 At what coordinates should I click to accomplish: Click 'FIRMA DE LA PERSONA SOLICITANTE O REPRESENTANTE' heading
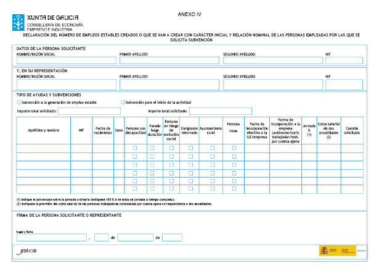tap(69, 215)
